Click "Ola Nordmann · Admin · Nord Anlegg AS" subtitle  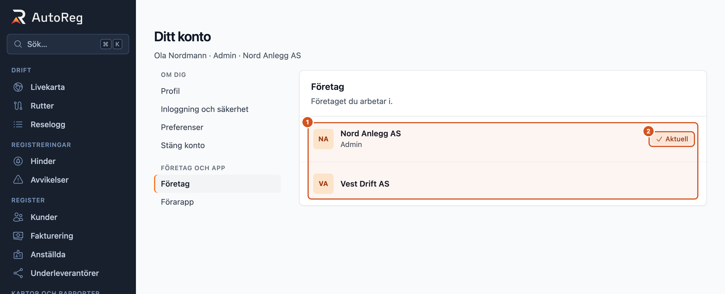pyautogui.click(x=227, y=55)
